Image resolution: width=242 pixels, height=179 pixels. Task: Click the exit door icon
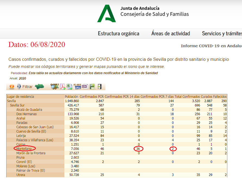99,87
